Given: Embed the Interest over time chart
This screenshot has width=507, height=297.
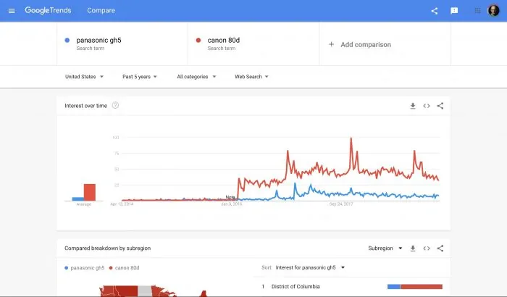Looking at the screenshot, I should pyautogui.click(x=427, y=106).
